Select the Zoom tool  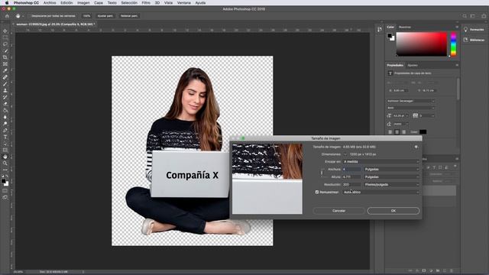coord(5,163)
